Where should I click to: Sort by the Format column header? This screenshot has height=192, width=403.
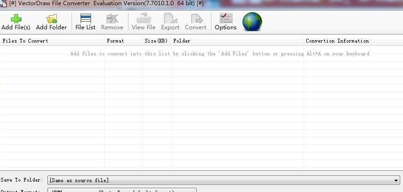(x=123, y=41)
